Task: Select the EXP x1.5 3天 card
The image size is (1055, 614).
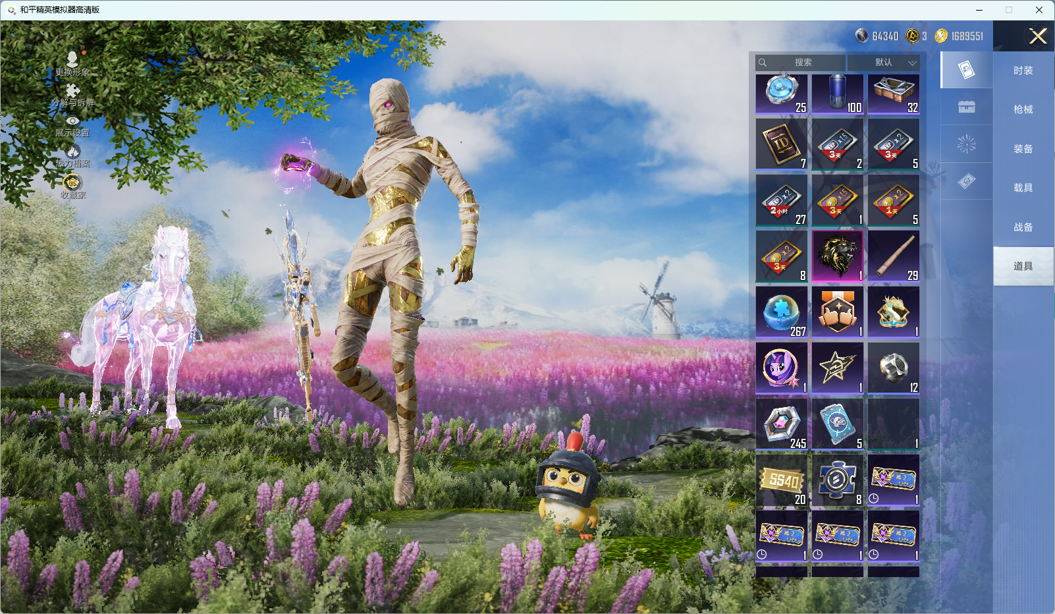Action: pyautogui.click(x=838, y=144)
